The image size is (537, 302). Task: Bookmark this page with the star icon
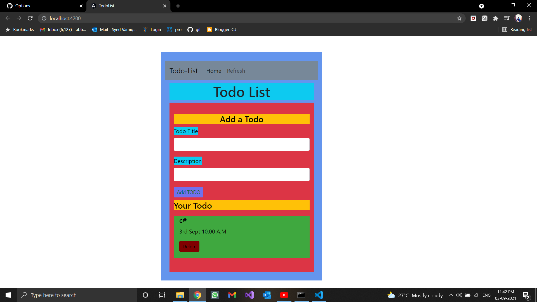(459, 18)
